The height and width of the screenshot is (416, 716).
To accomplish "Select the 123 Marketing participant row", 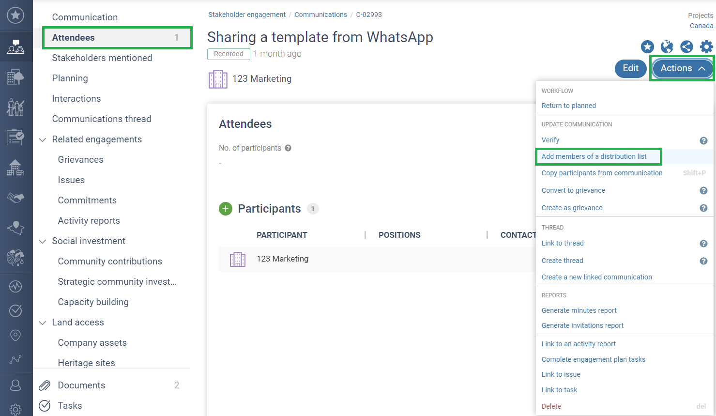I will 282,259.
